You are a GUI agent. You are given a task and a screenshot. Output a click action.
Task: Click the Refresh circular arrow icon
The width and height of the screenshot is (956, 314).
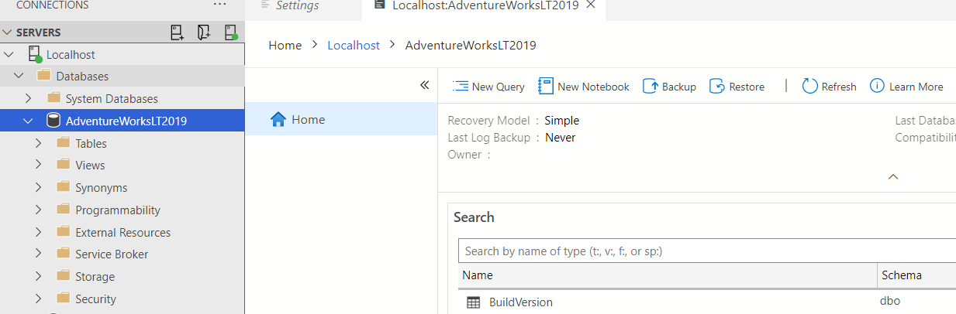pos(809,86)
